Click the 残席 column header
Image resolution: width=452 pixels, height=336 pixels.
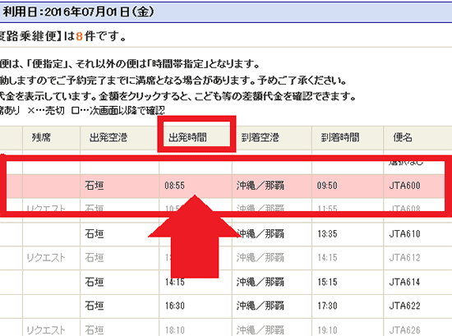point(41,137)
